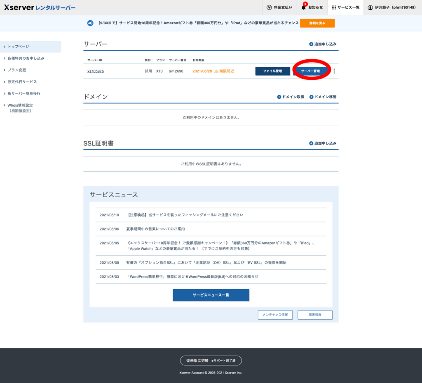This screenshot has width=422, height=383.
Task: Click the grid icon beside サービス一覧
Action: pos(334,7)
